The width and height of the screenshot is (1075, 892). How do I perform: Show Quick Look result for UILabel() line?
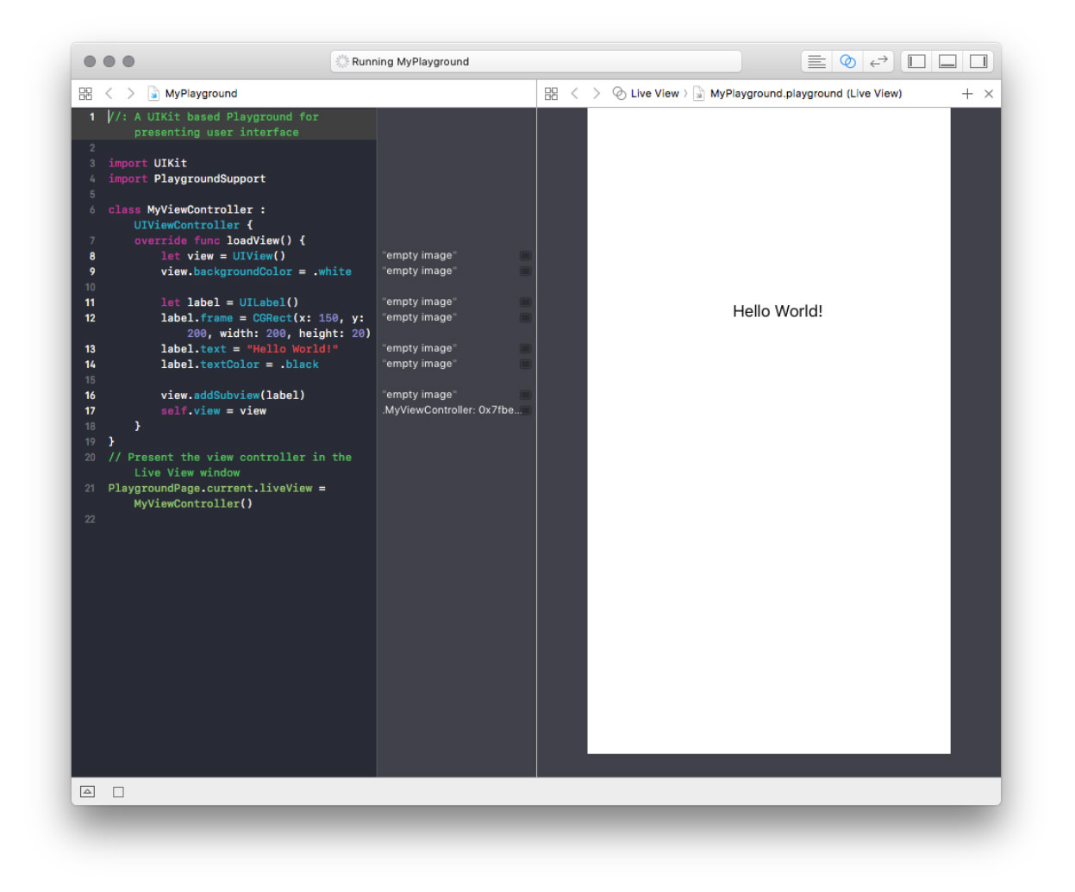(525, 303)
